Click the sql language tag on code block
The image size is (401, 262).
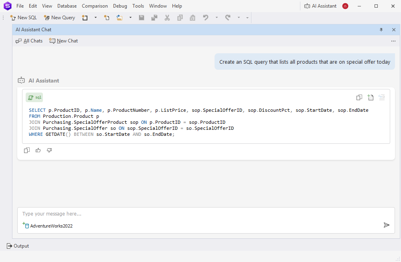pos(34,97)
